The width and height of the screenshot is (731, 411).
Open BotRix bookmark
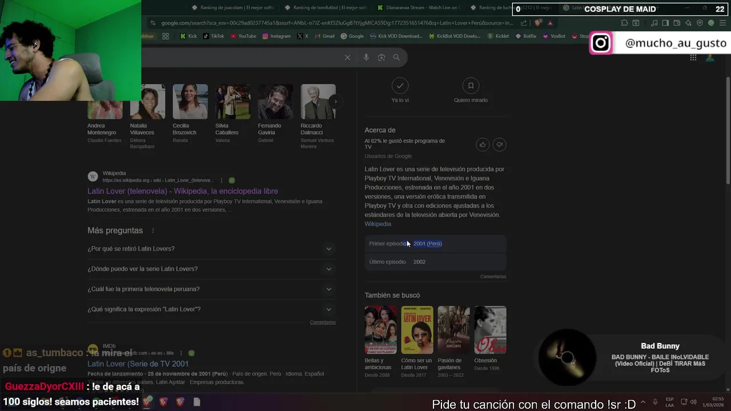pos(525,36)
